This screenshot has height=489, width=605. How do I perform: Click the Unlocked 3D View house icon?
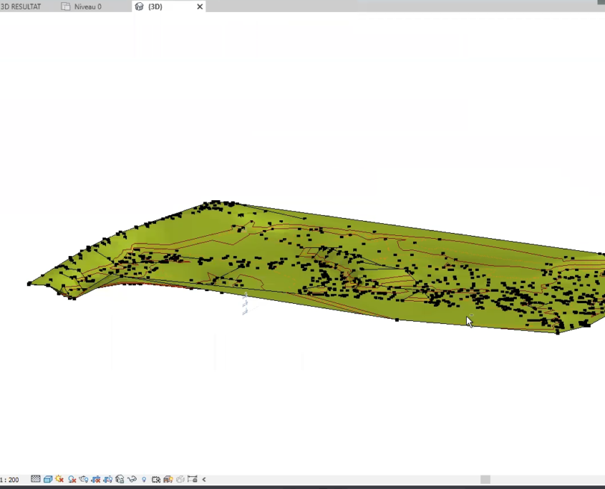pos(120,480)
